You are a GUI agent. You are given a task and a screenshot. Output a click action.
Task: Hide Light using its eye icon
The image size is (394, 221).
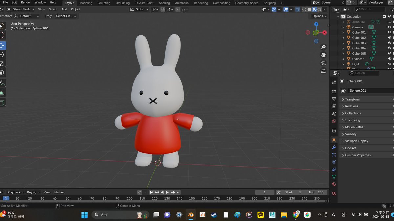390,64
